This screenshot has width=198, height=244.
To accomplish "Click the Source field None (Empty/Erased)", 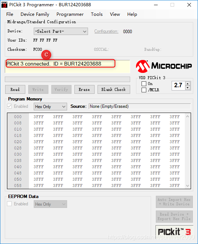I will coord(140,106).
